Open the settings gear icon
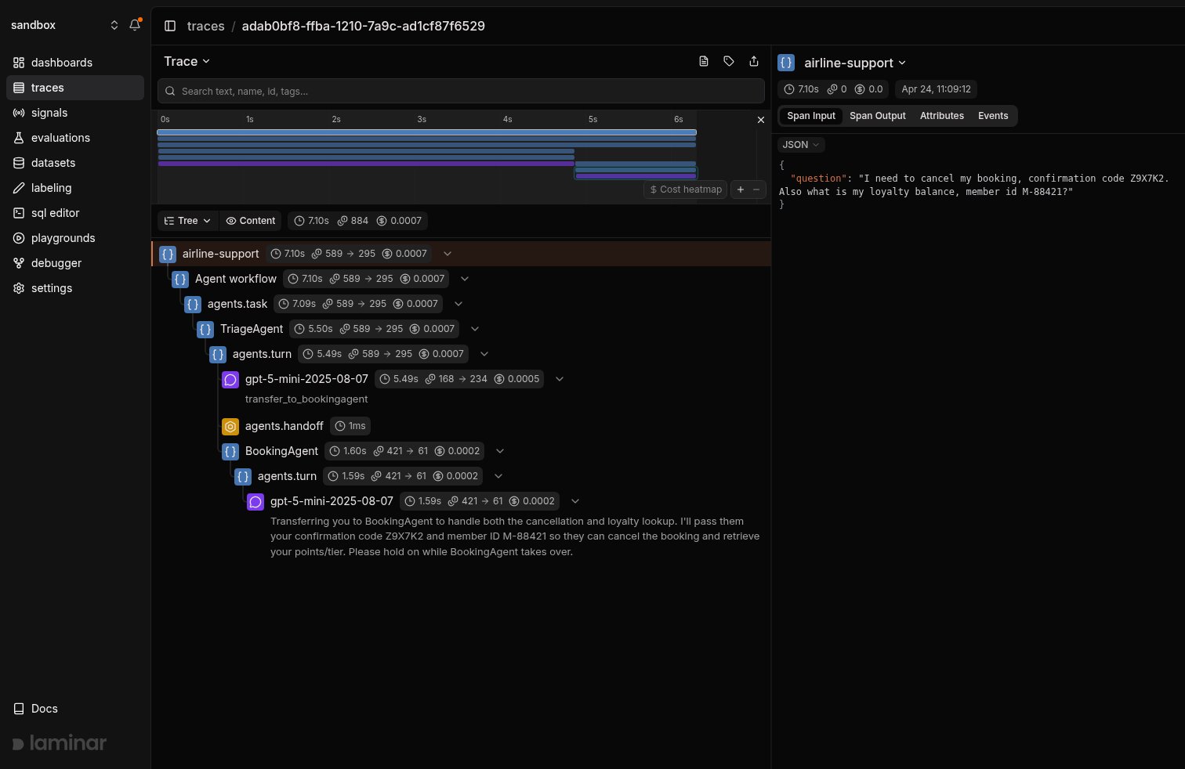The image size is (1185, 769). pos(19,288)
